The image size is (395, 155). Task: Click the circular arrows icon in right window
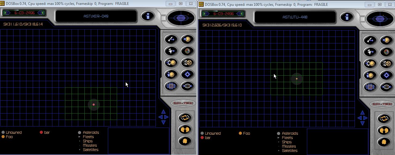coord(384,118)
